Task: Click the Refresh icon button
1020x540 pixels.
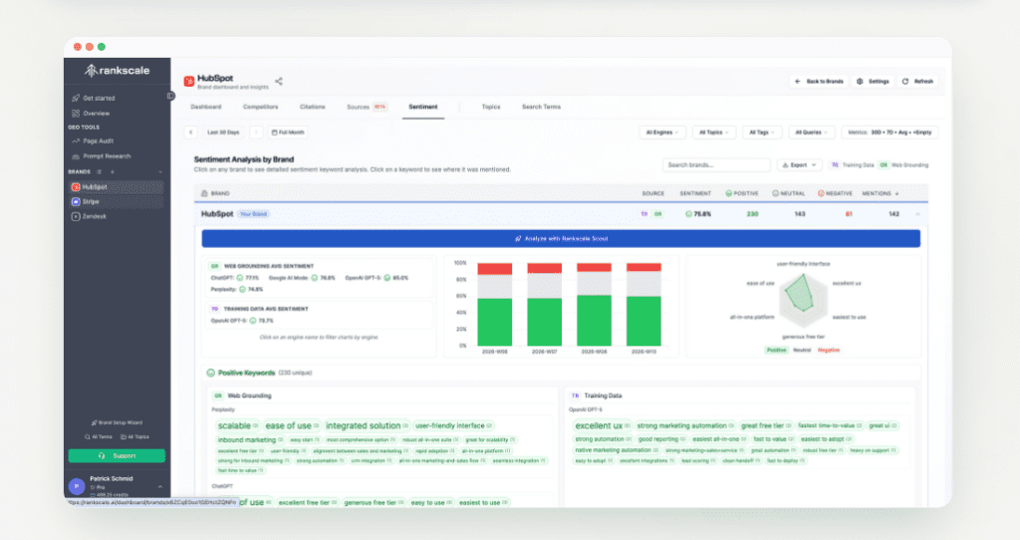Action: coord(918,81)
